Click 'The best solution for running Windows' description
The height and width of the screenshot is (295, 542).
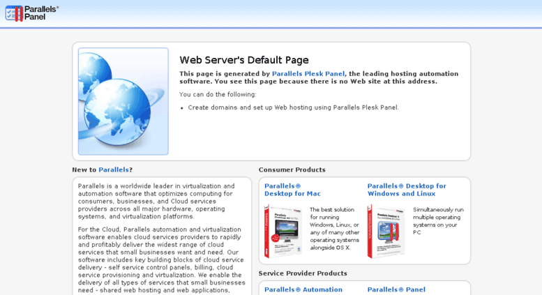pyautogui.click(x=334, y=228)
